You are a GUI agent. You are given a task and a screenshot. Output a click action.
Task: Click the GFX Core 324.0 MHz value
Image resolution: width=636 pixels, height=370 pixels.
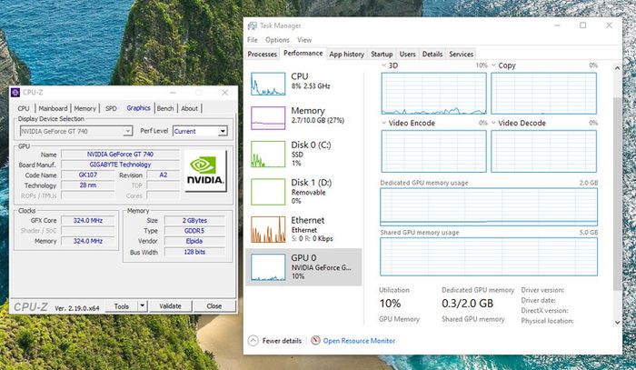87,220
